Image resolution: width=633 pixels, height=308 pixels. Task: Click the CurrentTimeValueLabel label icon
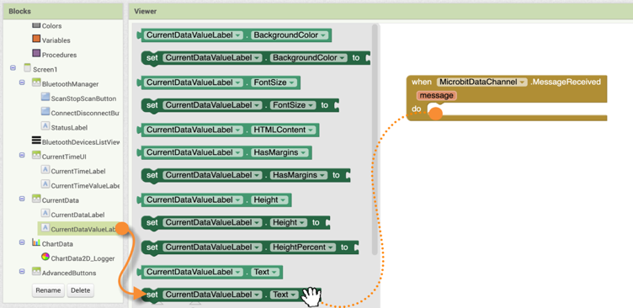[45, 185]
